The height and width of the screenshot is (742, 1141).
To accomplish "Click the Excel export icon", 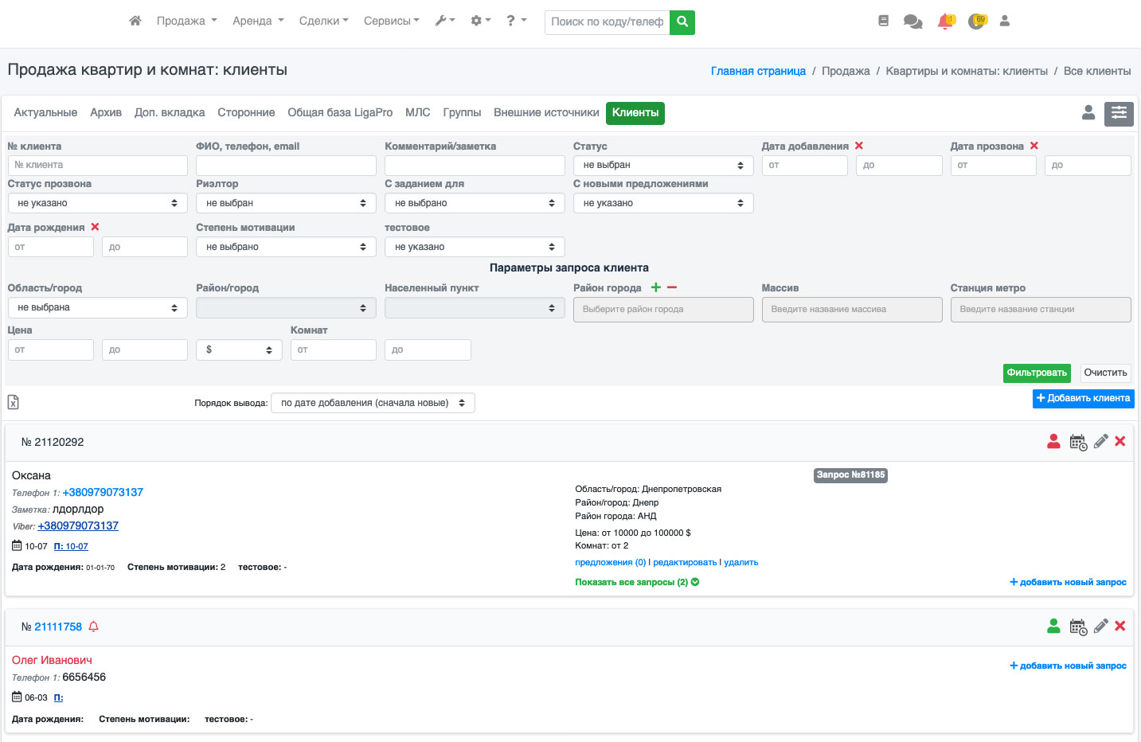I will 14,402.
